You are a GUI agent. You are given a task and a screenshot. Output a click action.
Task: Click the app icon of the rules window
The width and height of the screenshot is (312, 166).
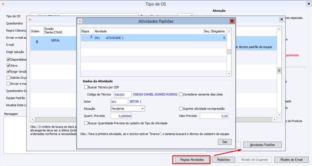30,19
